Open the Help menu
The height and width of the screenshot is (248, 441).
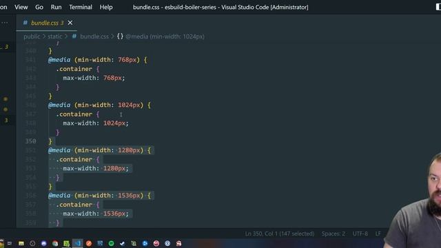tap(106, 7)
